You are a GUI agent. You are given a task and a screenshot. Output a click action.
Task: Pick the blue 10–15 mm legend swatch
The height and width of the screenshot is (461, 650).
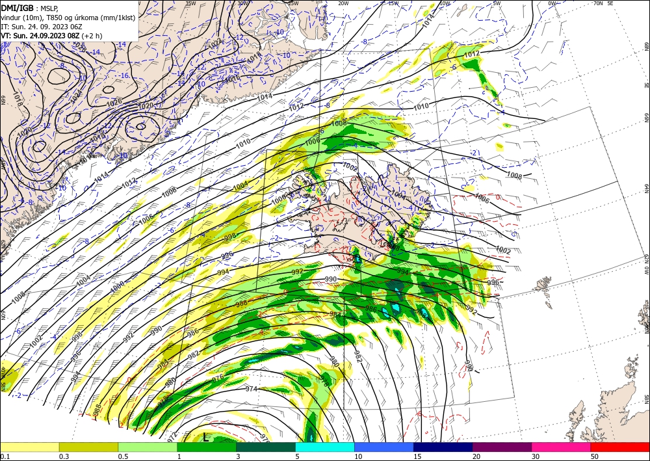coord(384,447)
